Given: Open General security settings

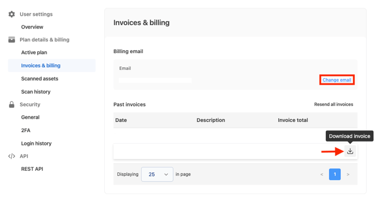Looking at the screenshot, I should [x=30, y=118].
